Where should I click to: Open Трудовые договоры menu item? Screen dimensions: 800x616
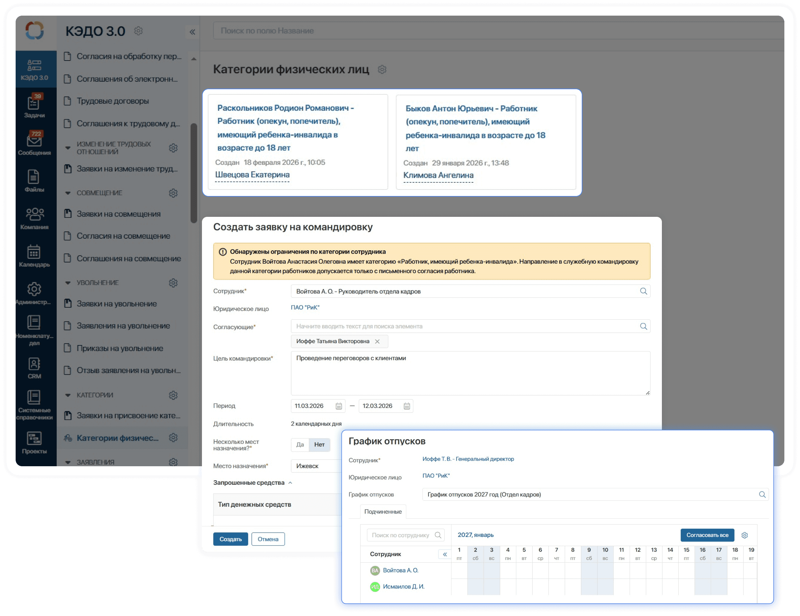112,101
